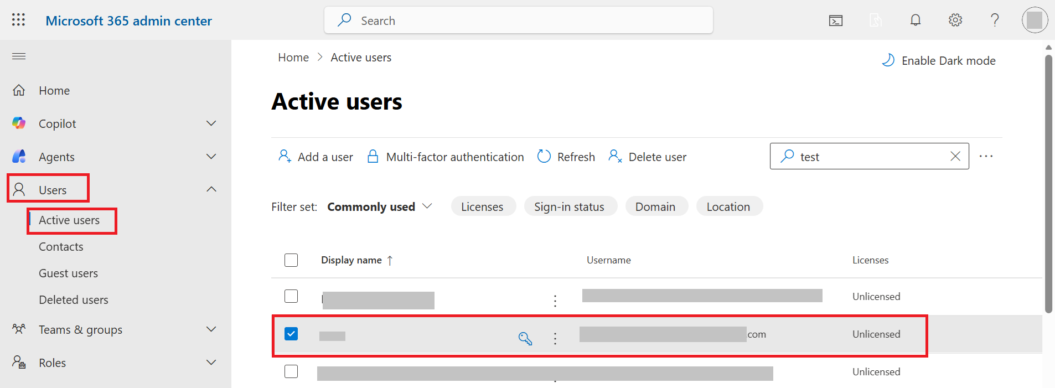Open the Commonly used filter set dropdown
Image resolution: width=1055 pixels, height=388 pixels.
[x=380, y=206]
